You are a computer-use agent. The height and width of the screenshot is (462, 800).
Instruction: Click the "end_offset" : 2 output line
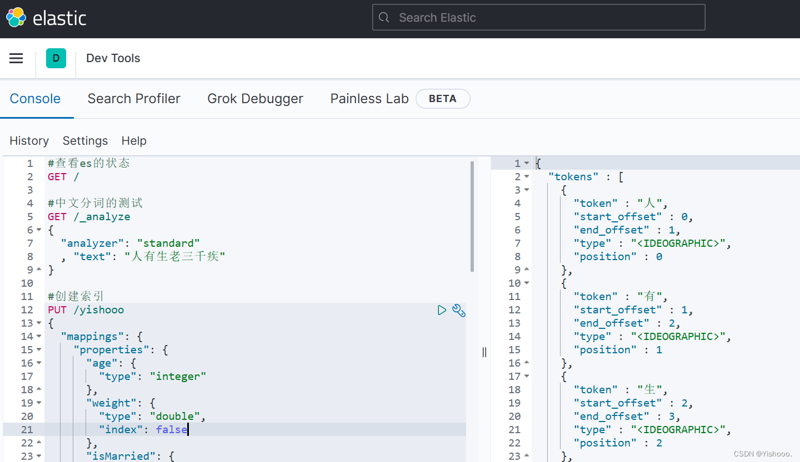point(627,323)
